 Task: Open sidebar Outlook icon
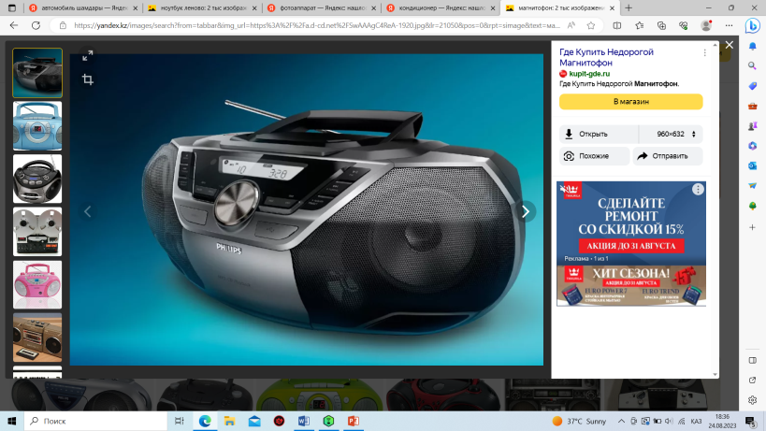(x=752, y=166)
